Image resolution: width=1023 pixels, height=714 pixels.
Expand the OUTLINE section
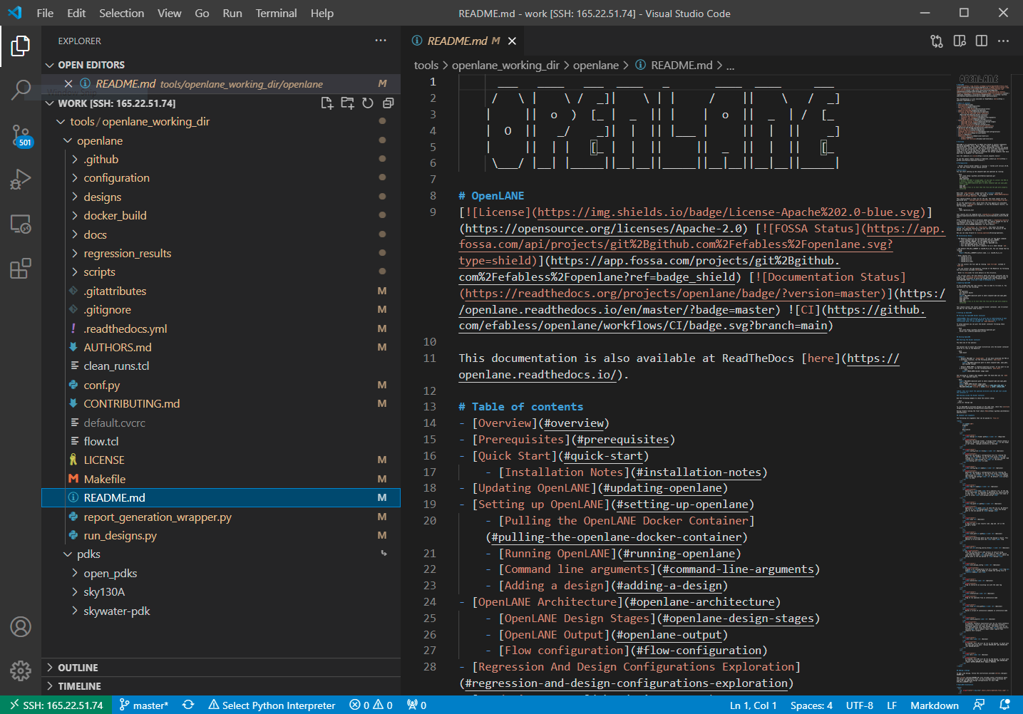pos(78,668)
